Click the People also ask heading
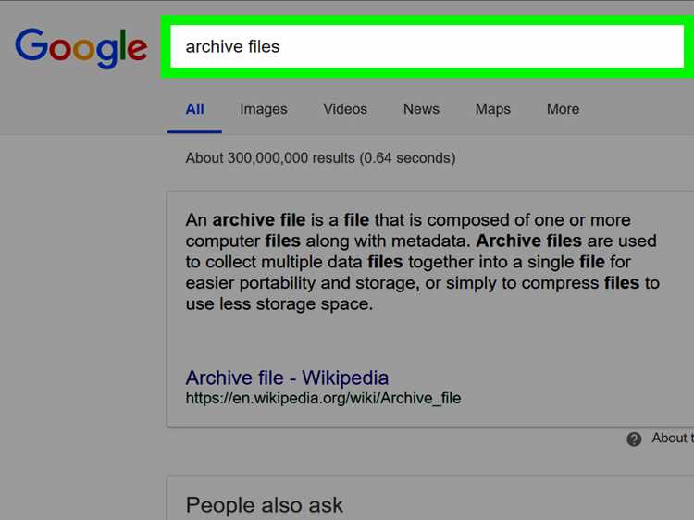This screenshot has height=520, width=694. pyautogui.click(x=265, y=505)
